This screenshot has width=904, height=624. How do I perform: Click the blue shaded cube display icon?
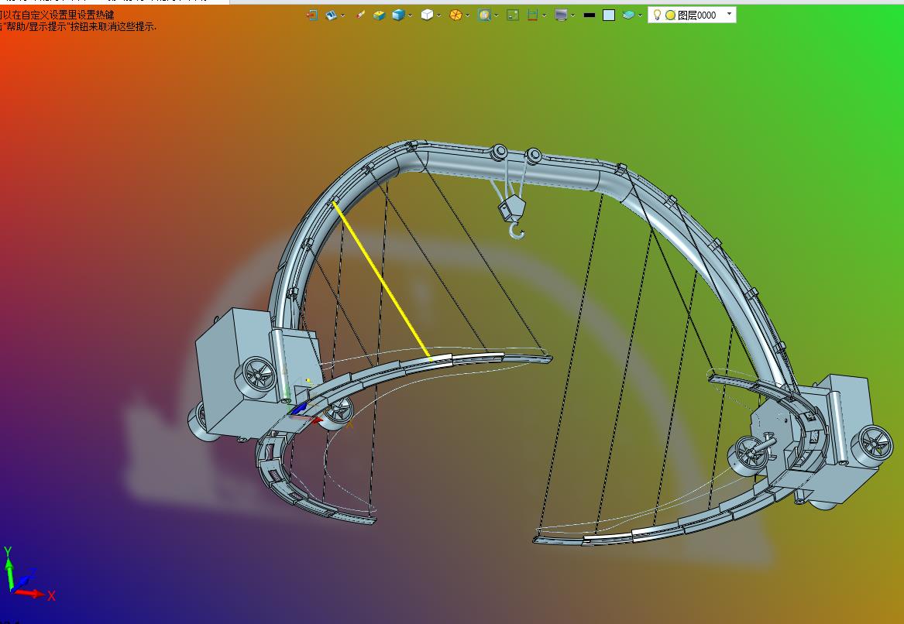pos(398,15)
